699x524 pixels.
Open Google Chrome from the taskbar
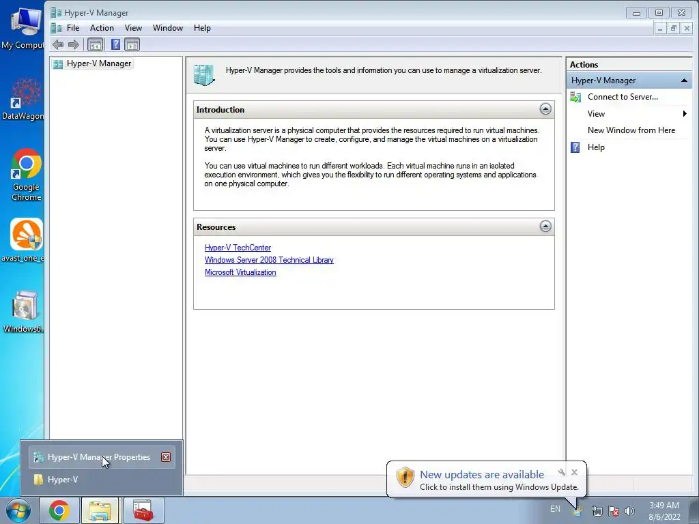point(59,510)
